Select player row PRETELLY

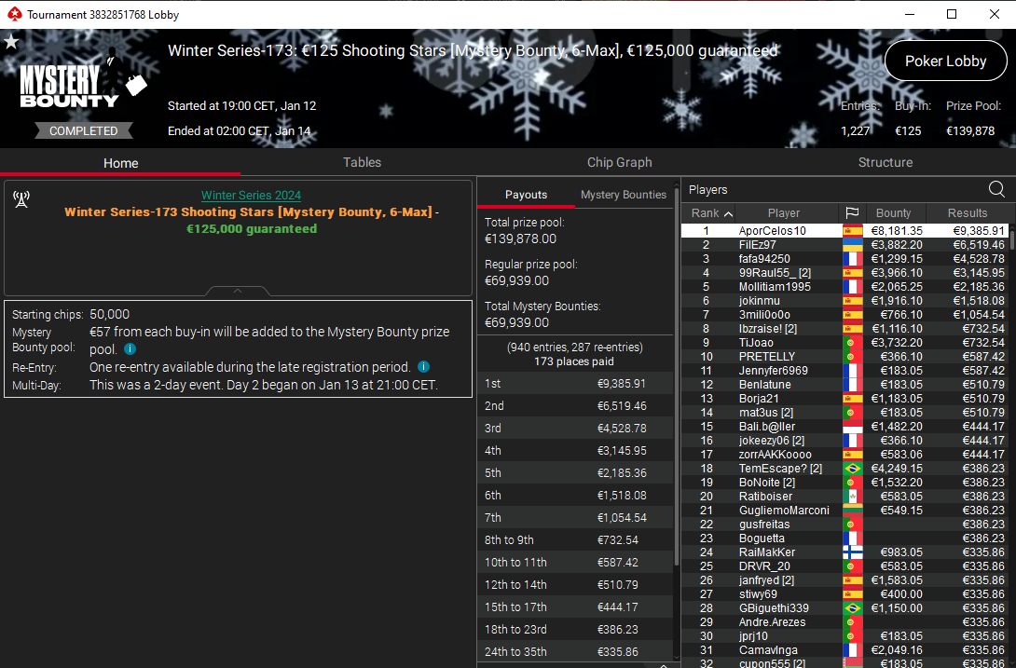pos(844,356)
